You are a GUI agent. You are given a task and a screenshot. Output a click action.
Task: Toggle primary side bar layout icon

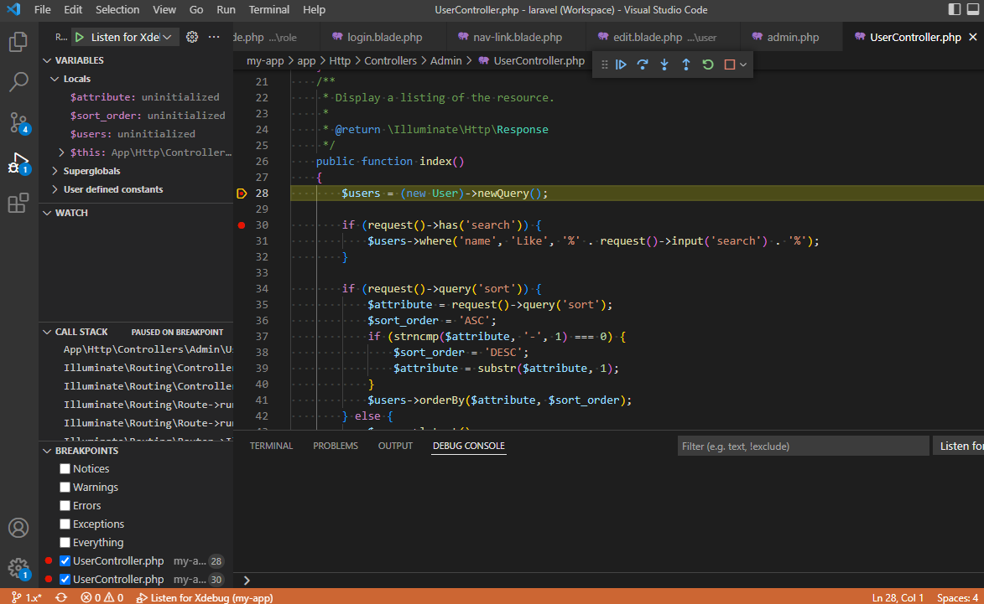[955, 9]
